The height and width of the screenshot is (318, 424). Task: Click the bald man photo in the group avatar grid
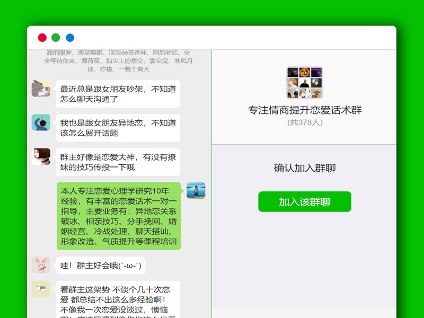304,83
